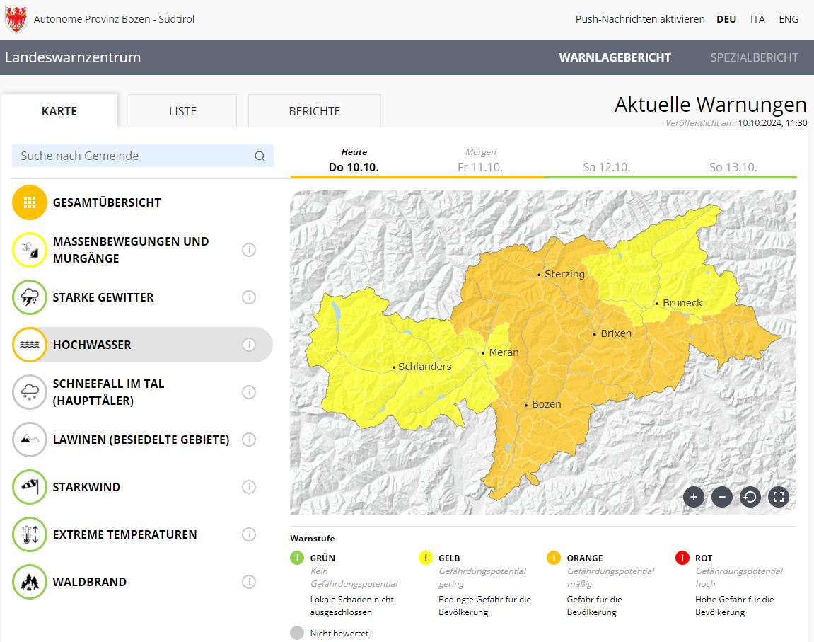Reset the map view
This screenshot has width=814, height=642.
(750, 497)
